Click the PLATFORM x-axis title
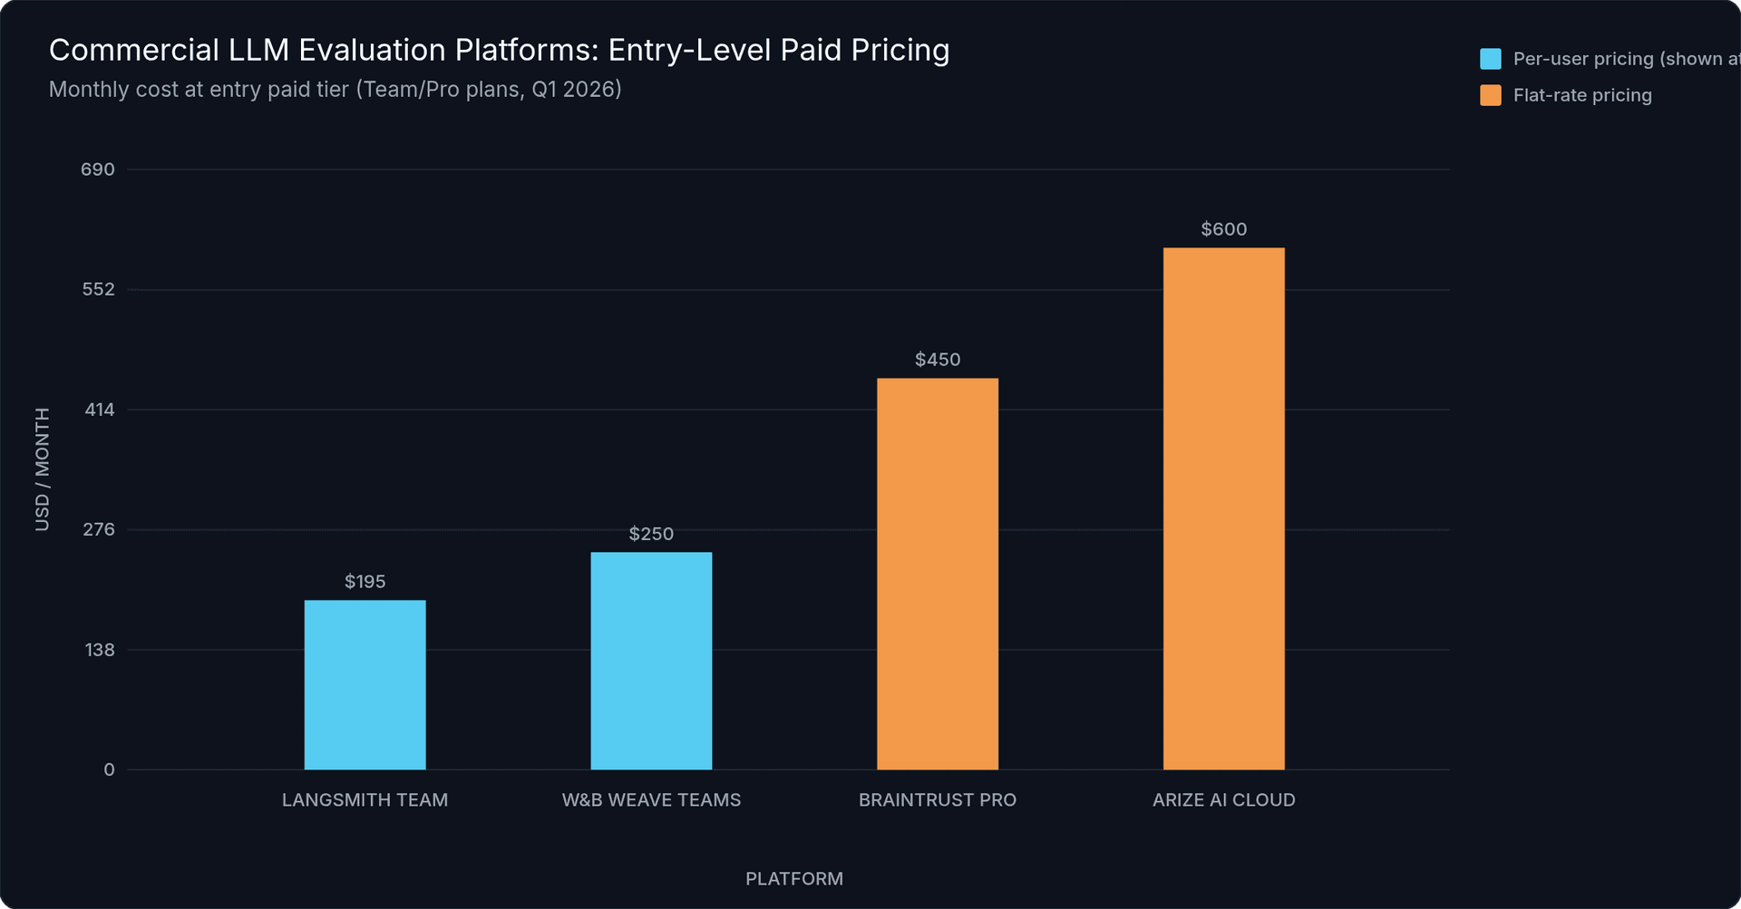The height and width of the screenshot is (909, 1741). tap(794, 879)
